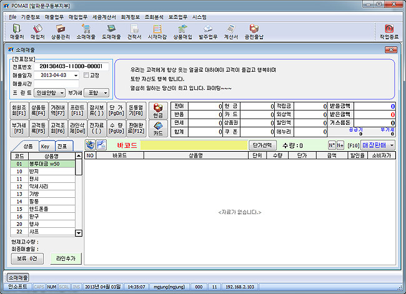
Task: Open the 발주업무 toolbar icon
Action: [x=208, y=32]
